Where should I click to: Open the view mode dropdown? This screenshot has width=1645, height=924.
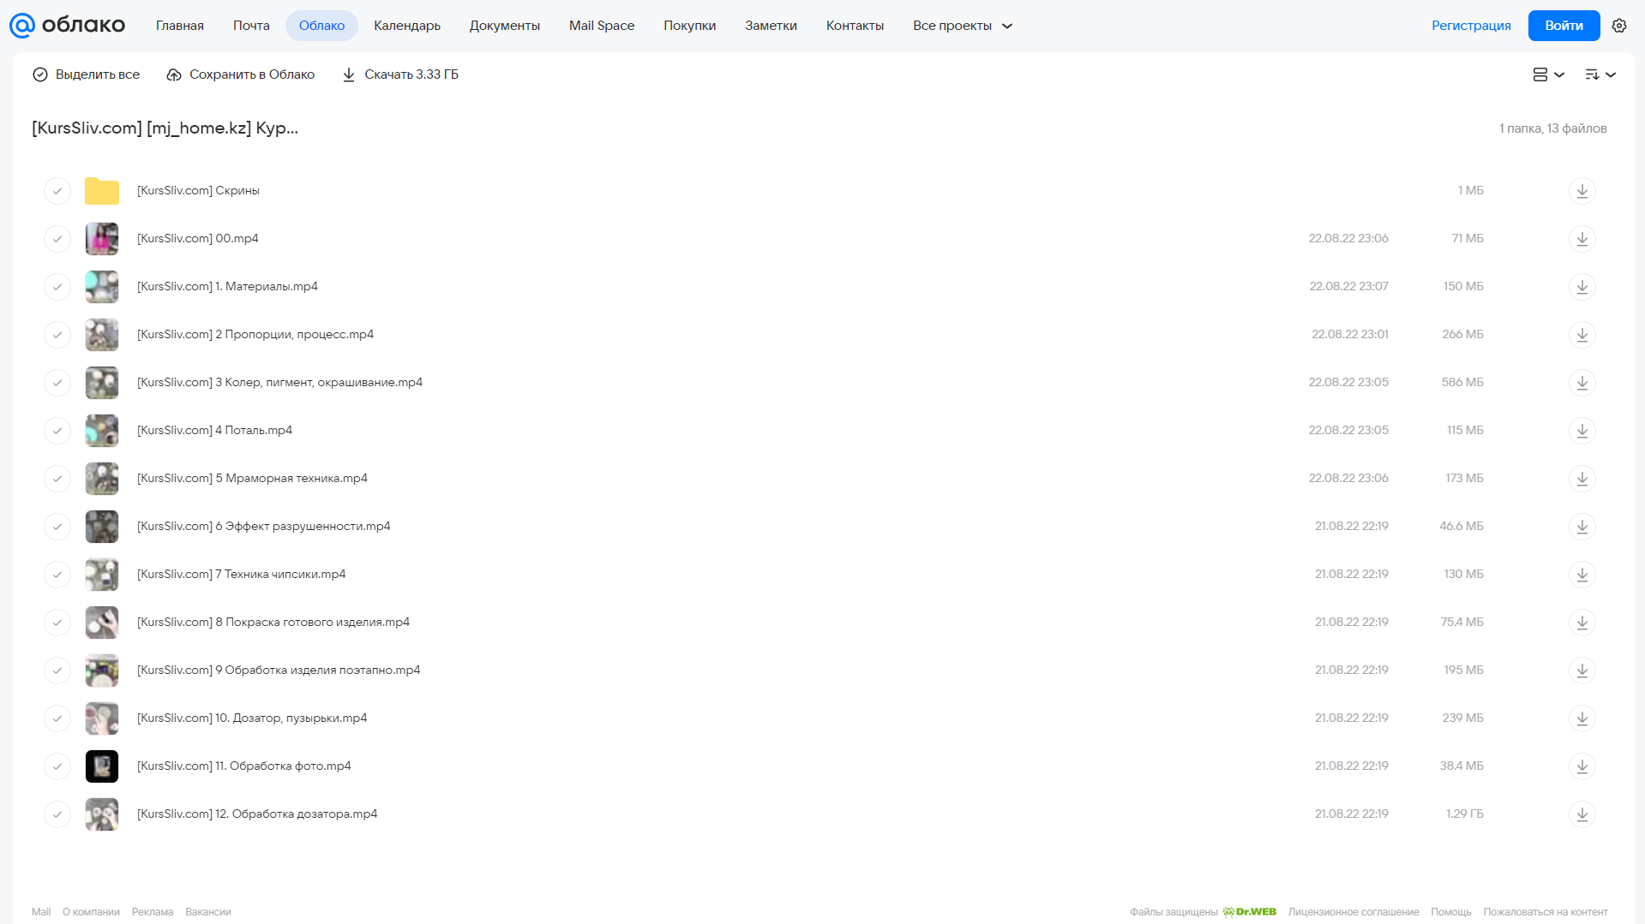tap(1548, 75)
